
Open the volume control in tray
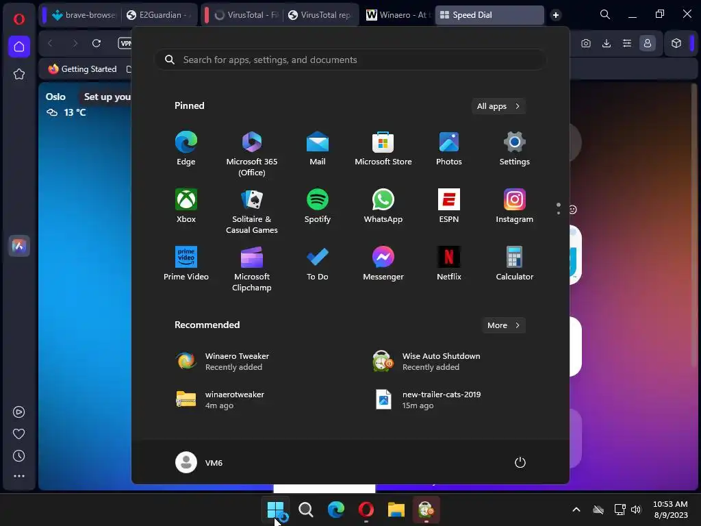coord(636,510)
